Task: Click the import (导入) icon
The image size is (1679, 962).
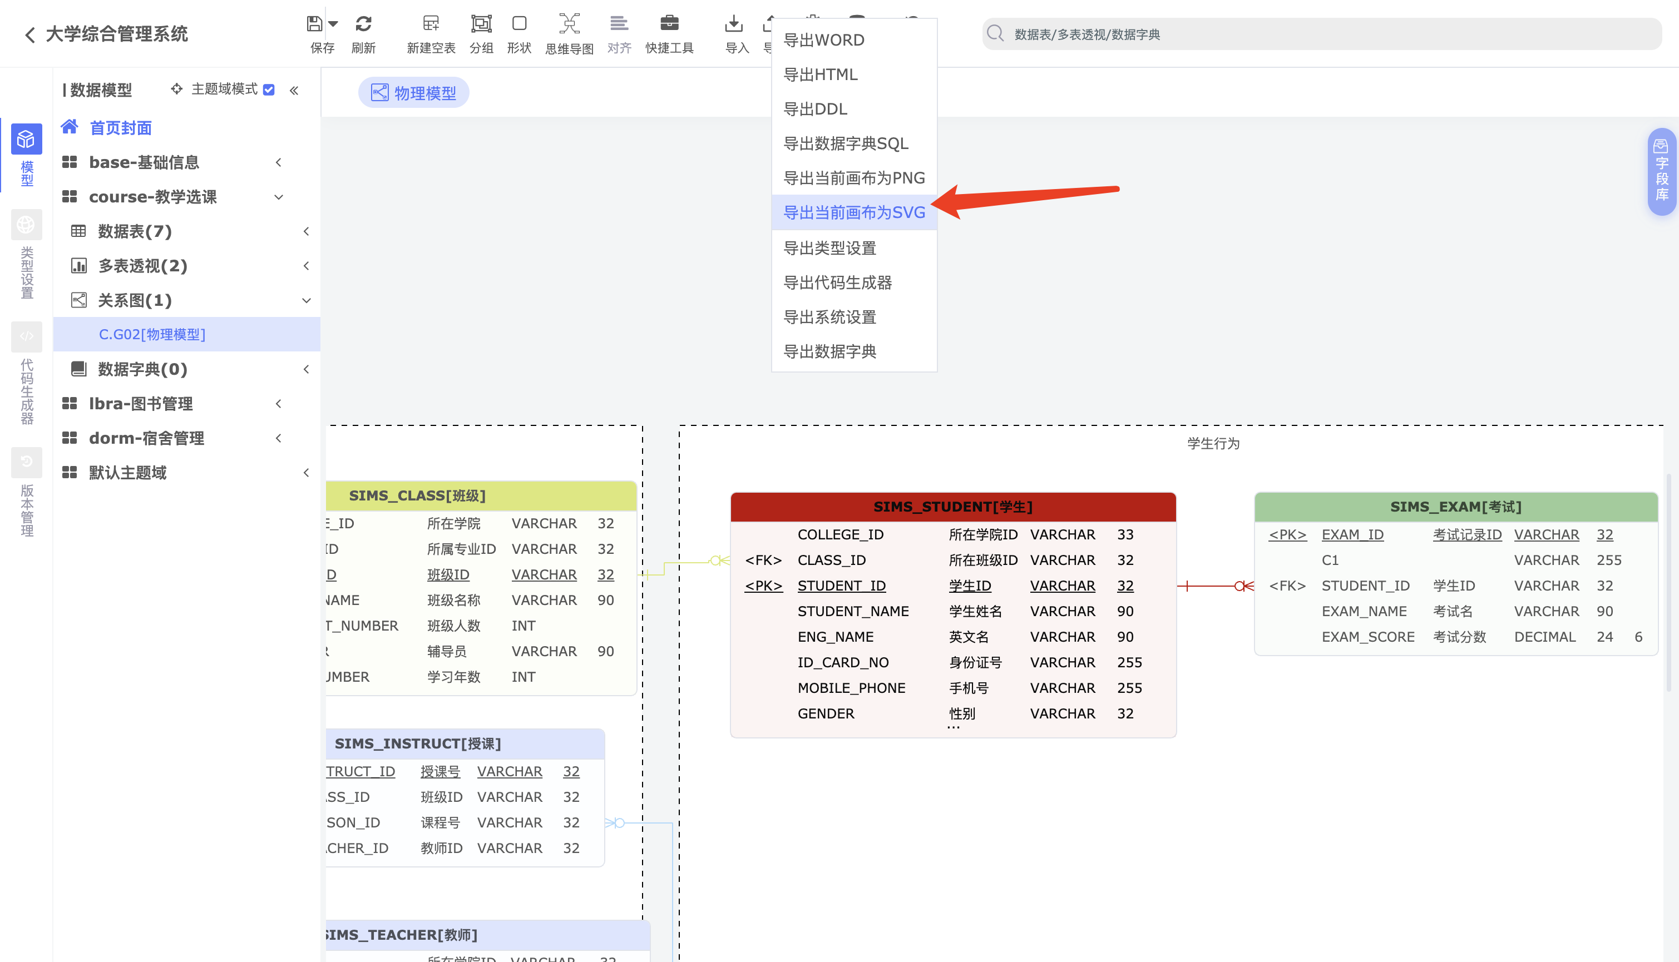Action: [x=734, y=24]
